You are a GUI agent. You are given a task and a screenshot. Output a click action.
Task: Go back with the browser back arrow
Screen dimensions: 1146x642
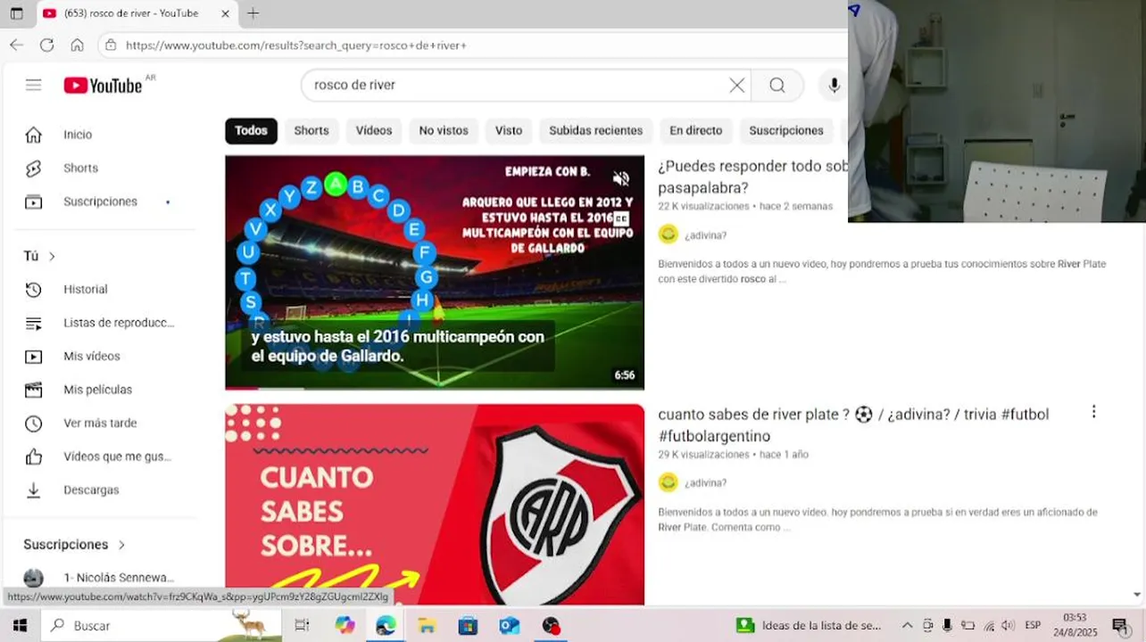click(x=16, y=45)
